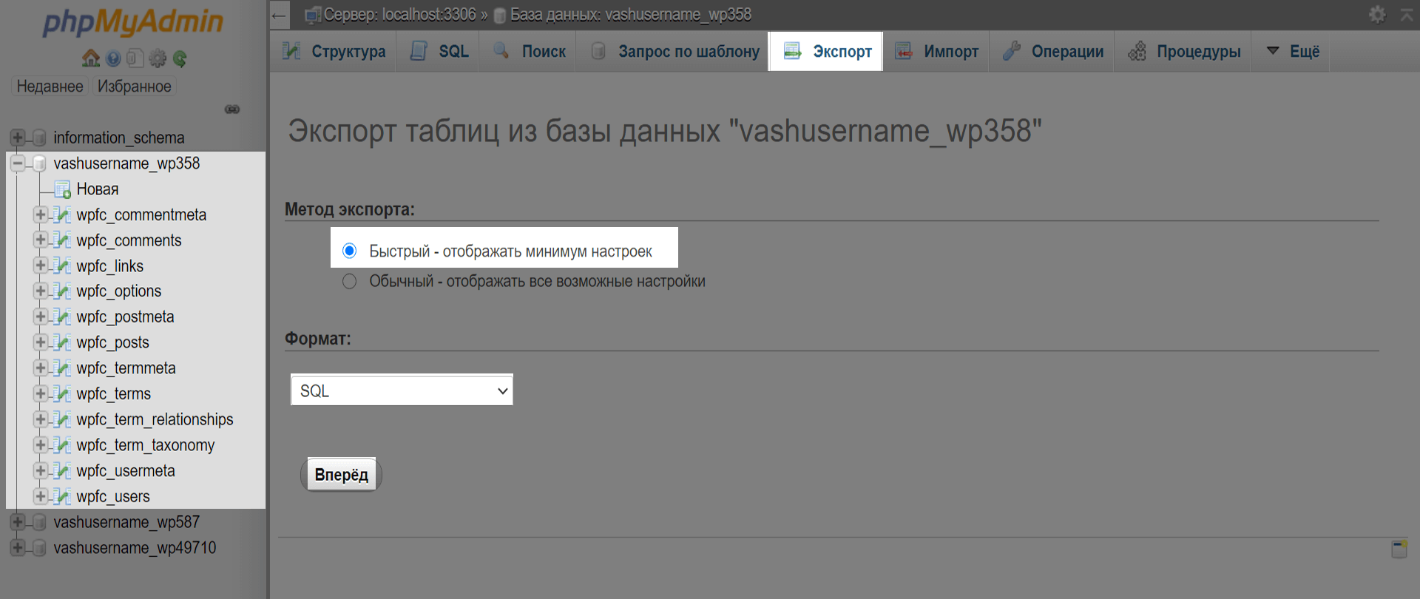Screen dimensions: 1420x599
Task: Click the phpMyAdmin logo
Action: click(x=133, y=22)
